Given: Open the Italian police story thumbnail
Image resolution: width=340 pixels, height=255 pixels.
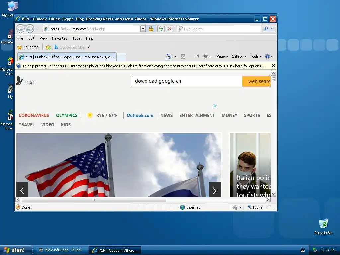Looking at the screenshot, I should (250, 165).
